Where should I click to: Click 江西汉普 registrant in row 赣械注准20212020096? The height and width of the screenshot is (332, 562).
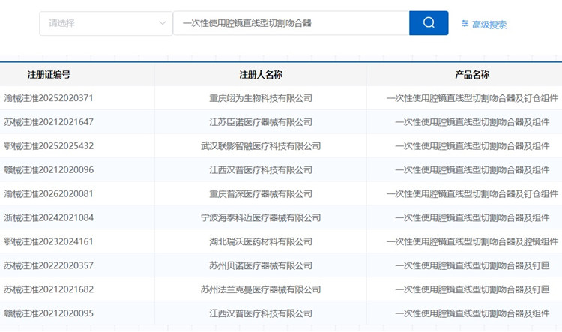click(x=261, y=169)
